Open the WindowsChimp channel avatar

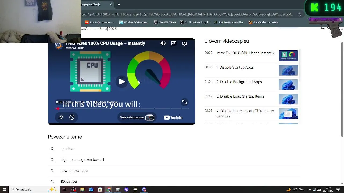tap(59, 45)
